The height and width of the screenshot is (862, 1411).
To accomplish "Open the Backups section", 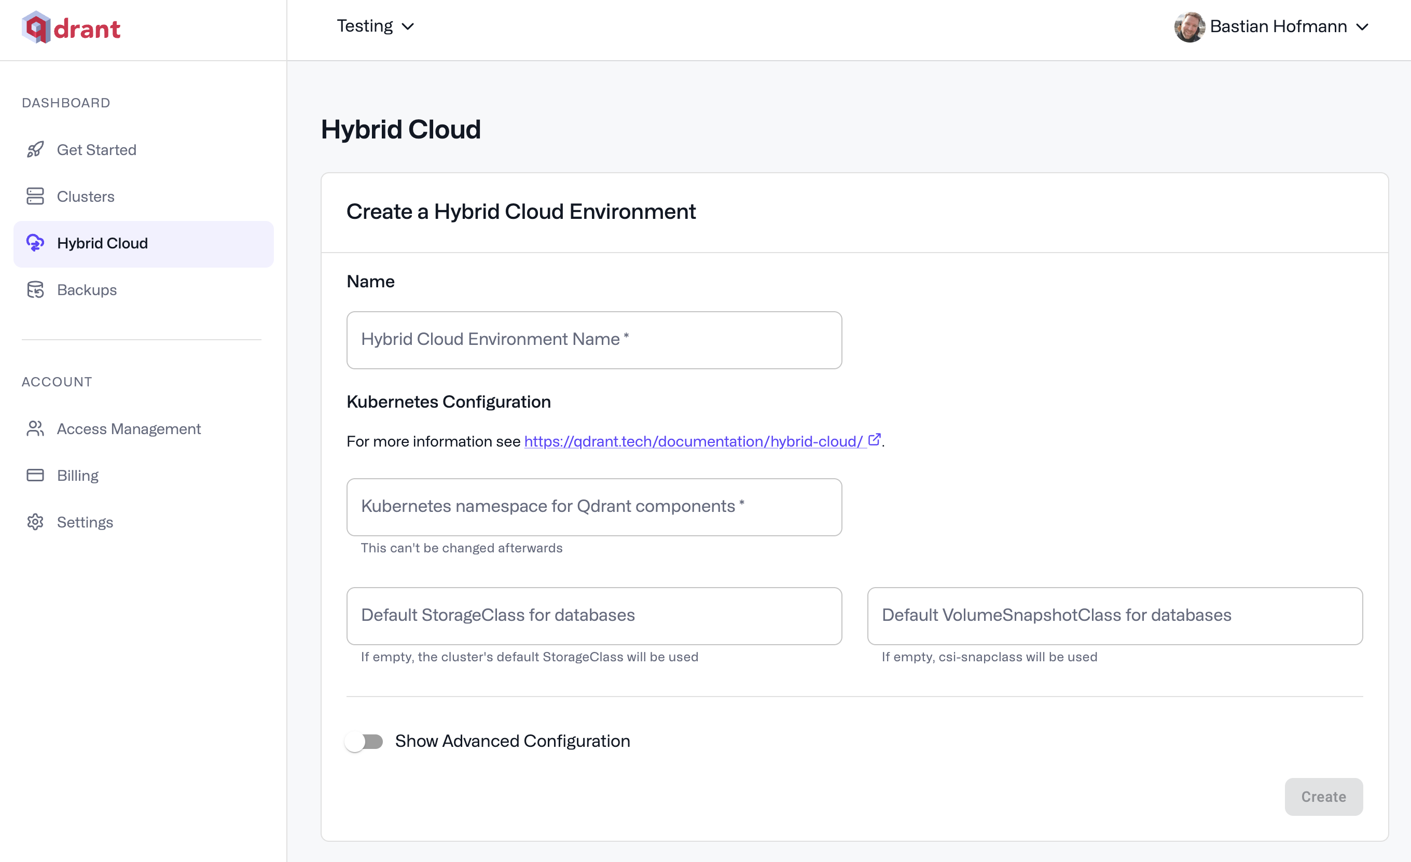I will click(87, 289).
